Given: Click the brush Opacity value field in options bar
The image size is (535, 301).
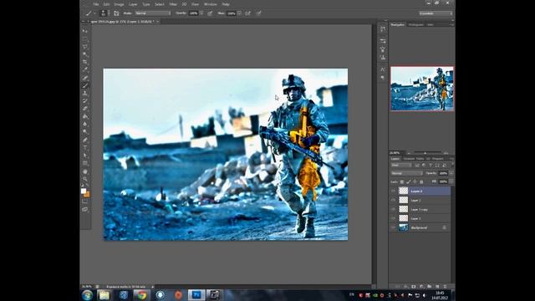Looking at the screenshot, I should [193, 13].
